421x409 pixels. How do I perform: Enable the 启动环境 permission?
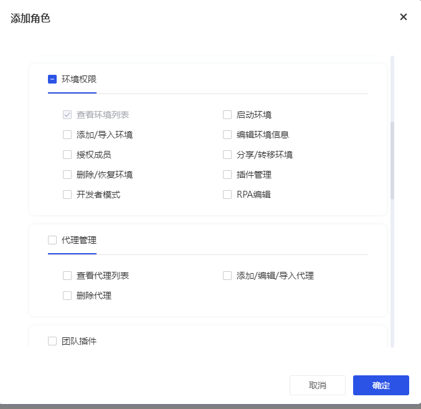pos(227,115)
